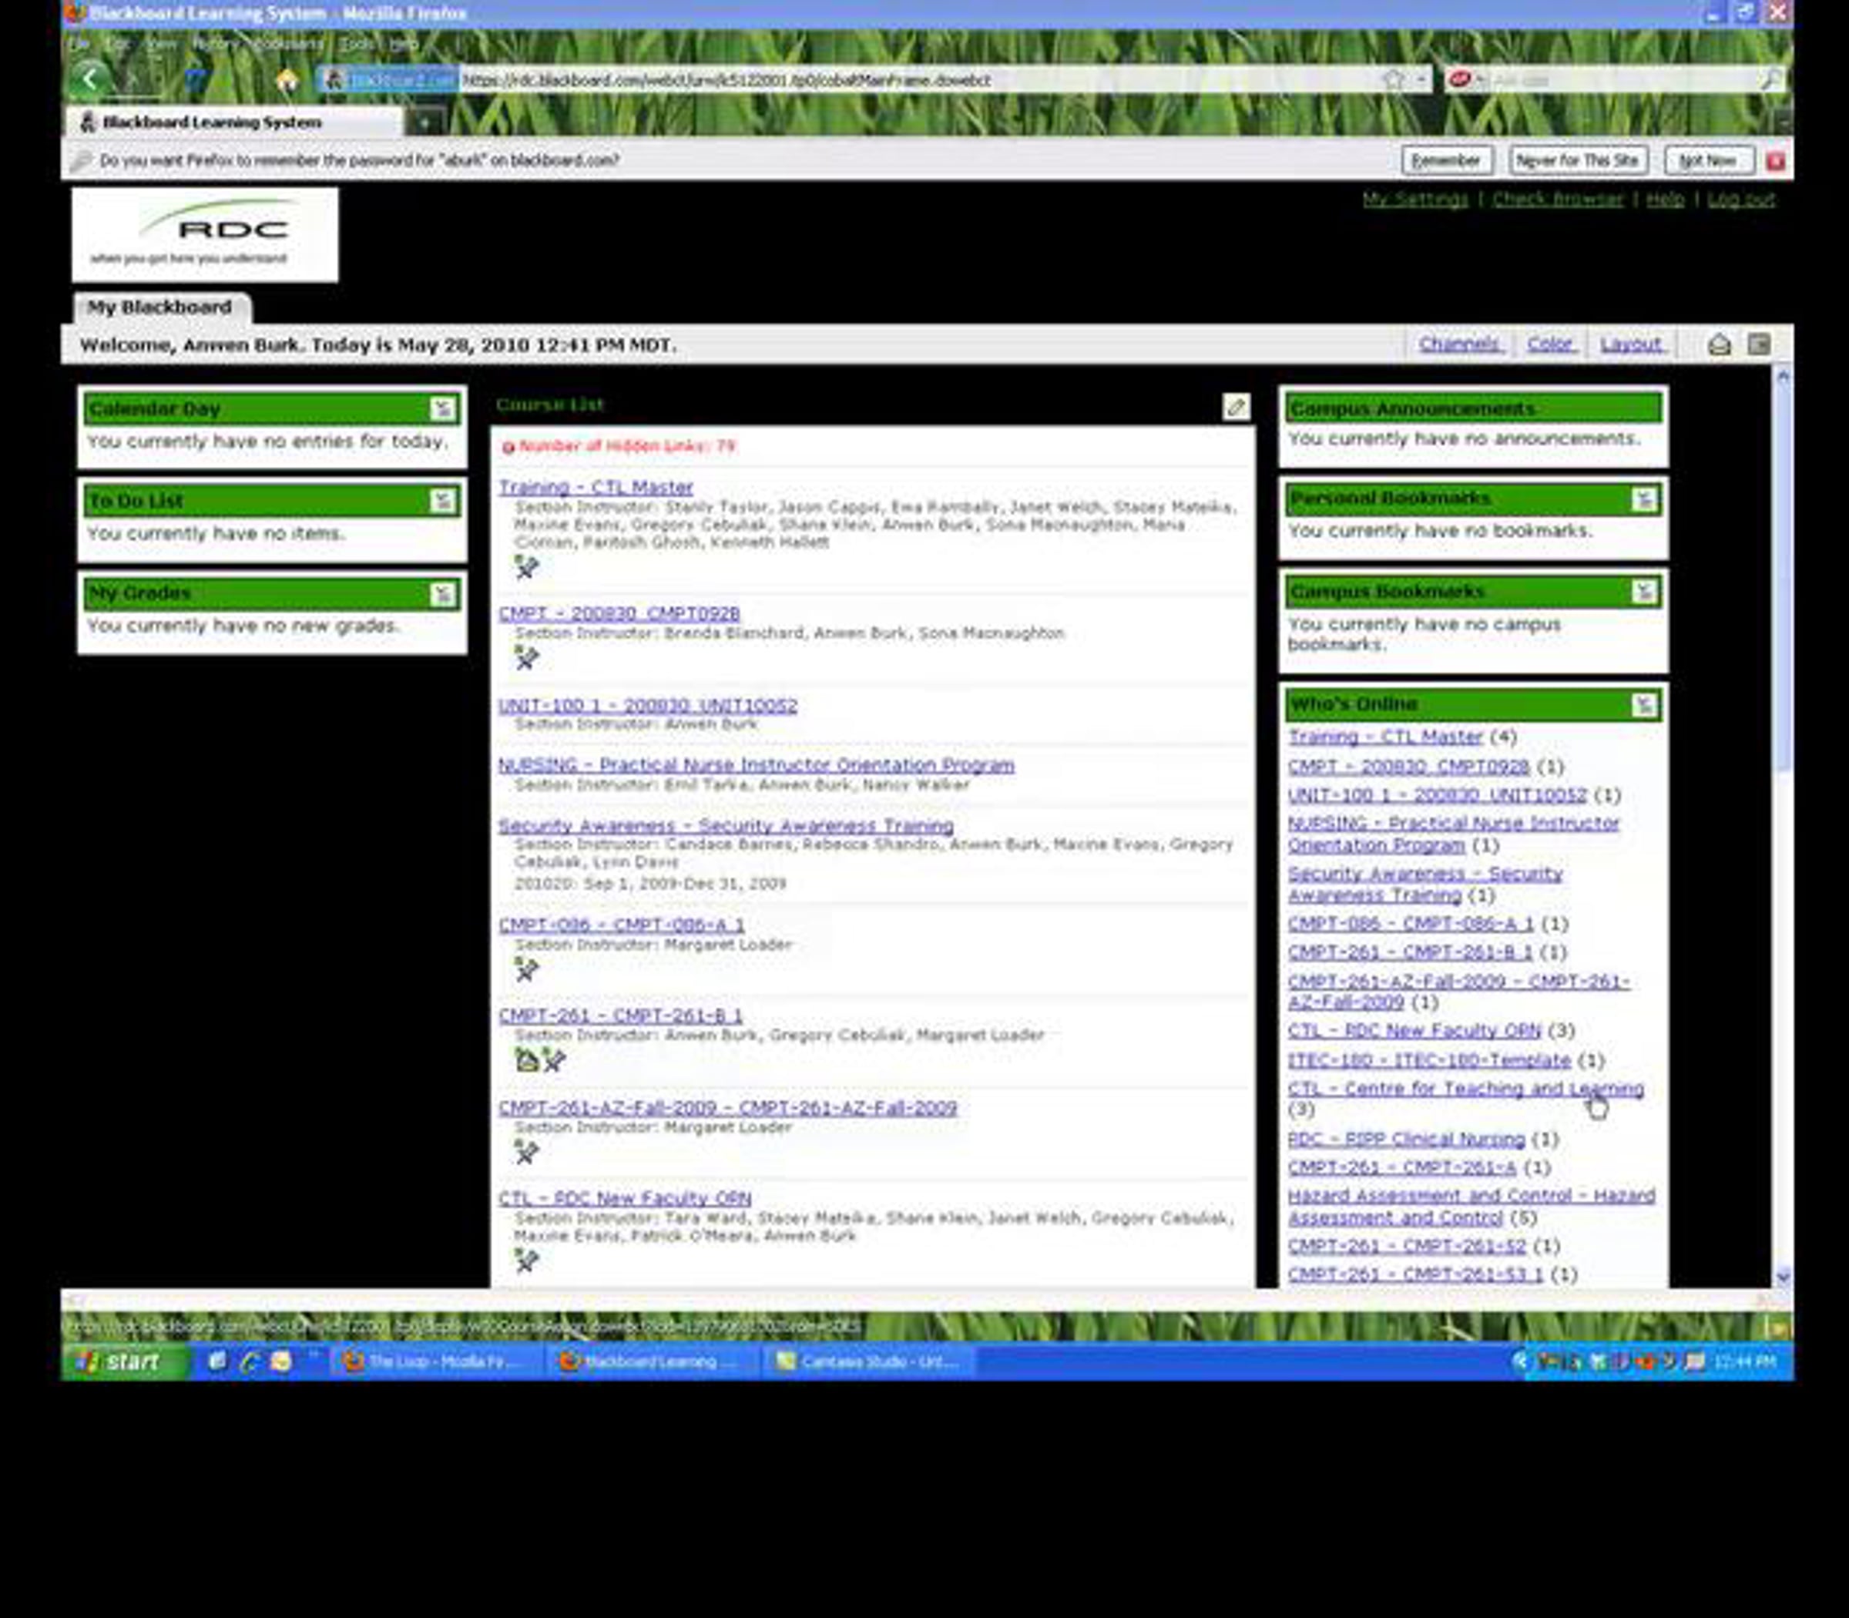Click the magnifier icon in the search box

click(1770, 79)
